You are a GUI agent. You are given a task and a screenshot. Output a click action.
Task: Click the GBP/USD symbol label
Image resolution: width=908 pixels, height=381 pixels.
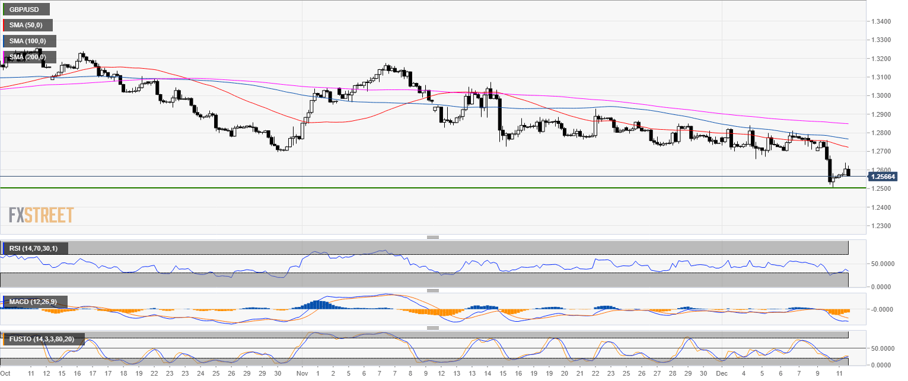[x=25, y=9]
